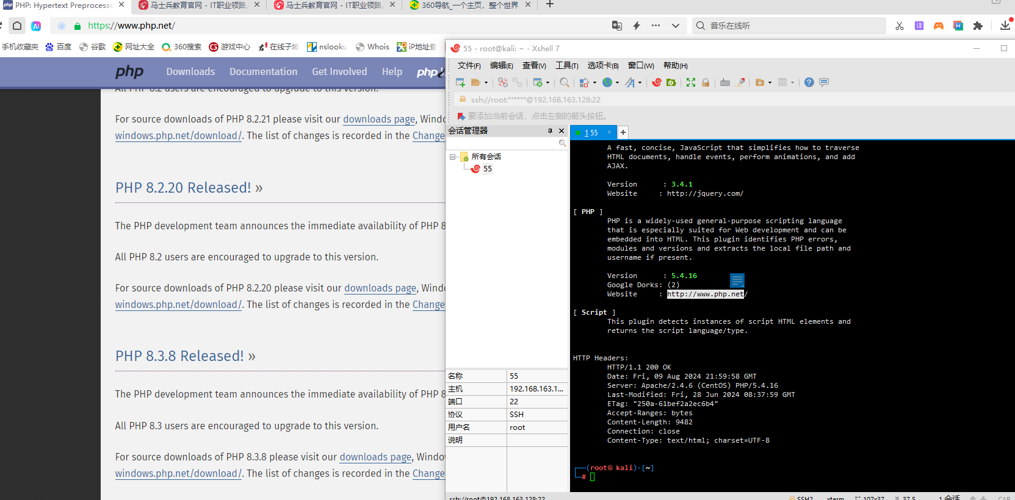Click the Help link in php.net navbar
This screenshot has width=1015, height=500.
pyautogui.click(x=392, y=72)
